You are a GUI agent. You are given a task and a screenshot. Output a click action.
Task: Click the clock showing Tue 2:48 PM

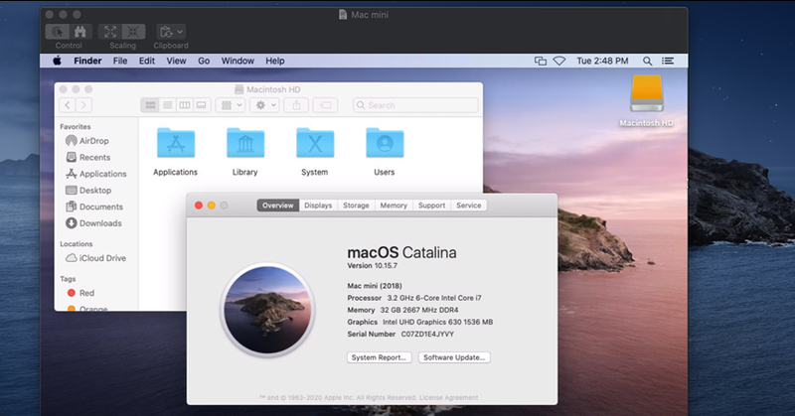coord(602,61)
